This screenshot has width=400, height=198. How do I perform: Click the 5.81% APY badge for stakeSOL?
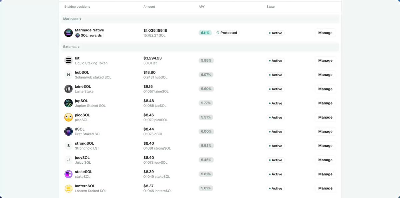click(x=206, y=174)
